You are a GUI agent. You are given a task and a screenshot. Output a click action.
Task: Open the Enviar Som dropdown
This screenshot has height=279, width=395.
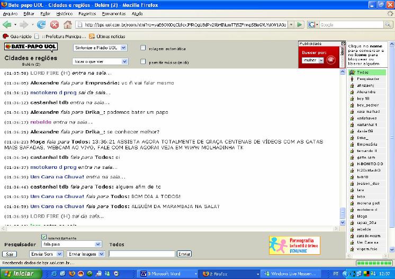(46, 254)
